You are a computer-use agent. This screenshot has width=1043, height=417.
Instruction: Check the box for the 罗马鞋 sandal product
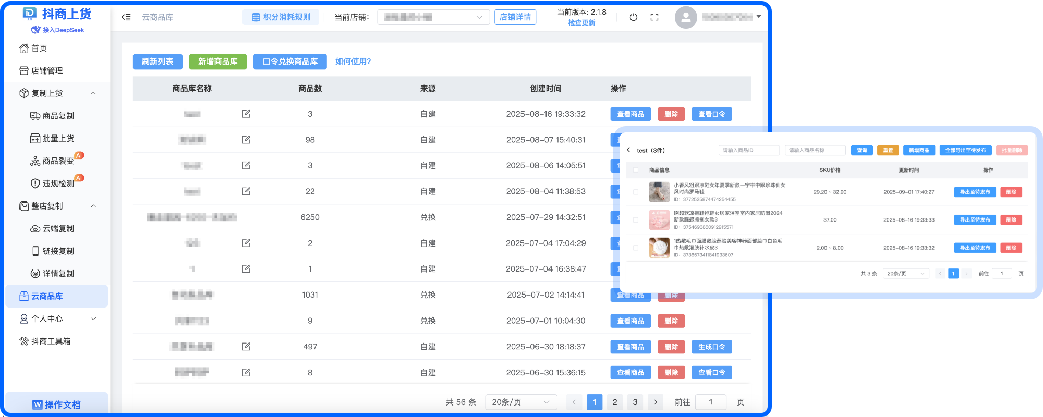click(635, 192)
